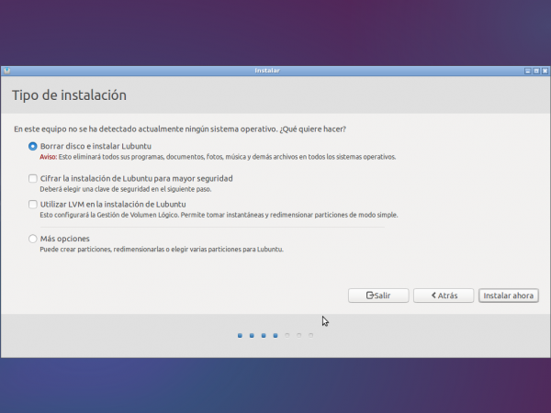Screen dimensions: 551x413
Task: Open installer window menu icon in title bar
Action: tap(6, 71)
